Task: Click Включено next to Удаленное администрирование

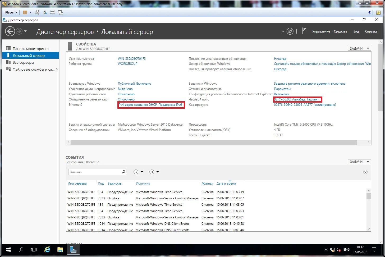Action: (x=125, y=89)
